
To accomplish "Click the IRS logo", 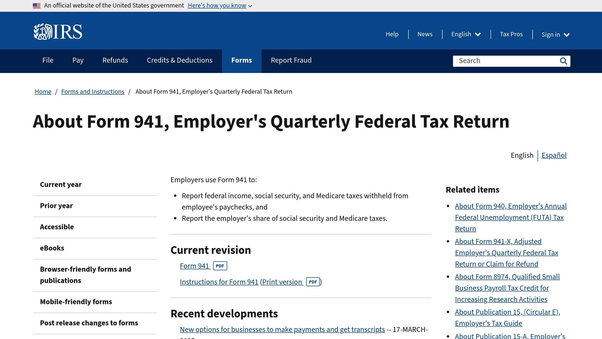I will click(58, 32).
